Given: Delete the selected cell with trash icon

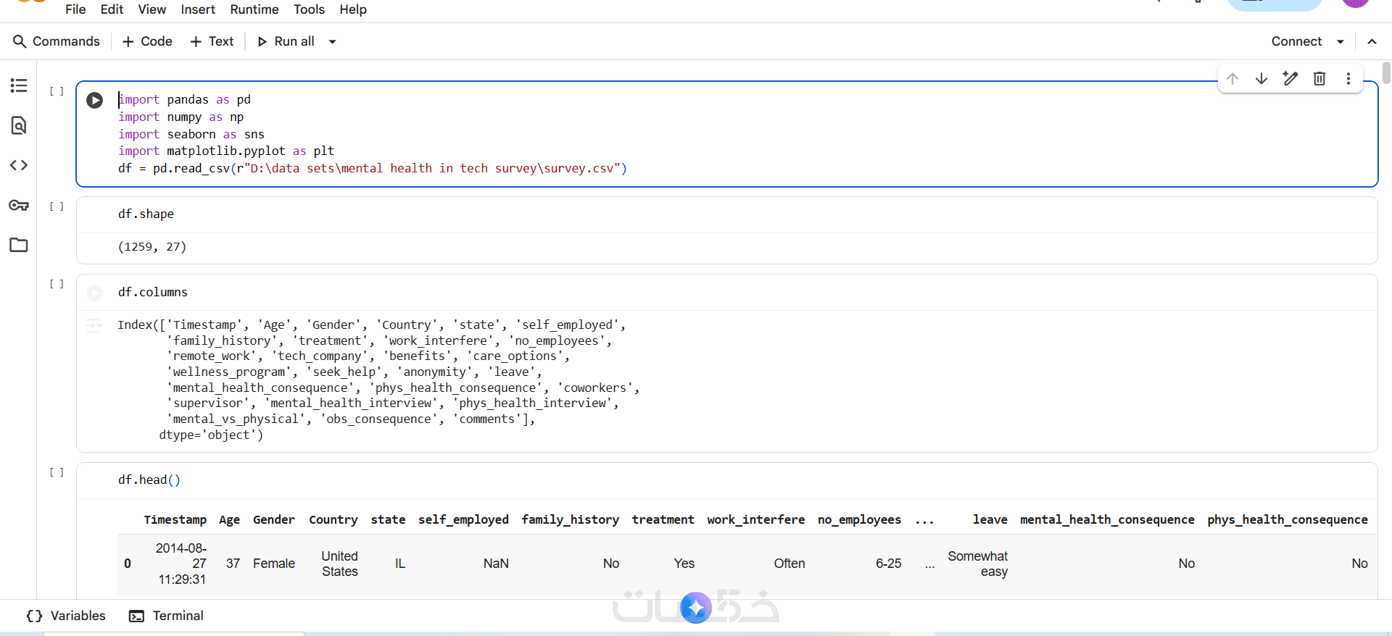Looking at the screenshot, I should click(x=1319, y=78).
